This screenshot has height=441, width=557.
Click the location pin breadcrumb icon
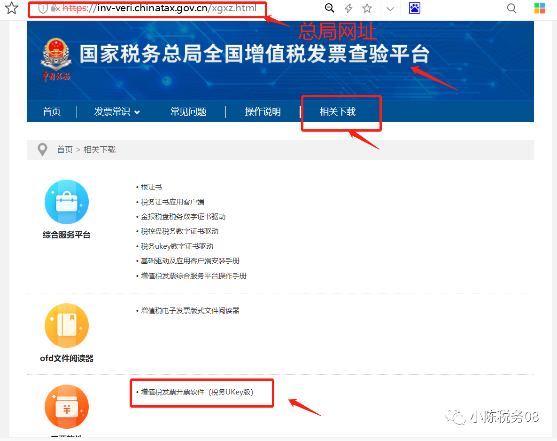(x=42, y=150)
